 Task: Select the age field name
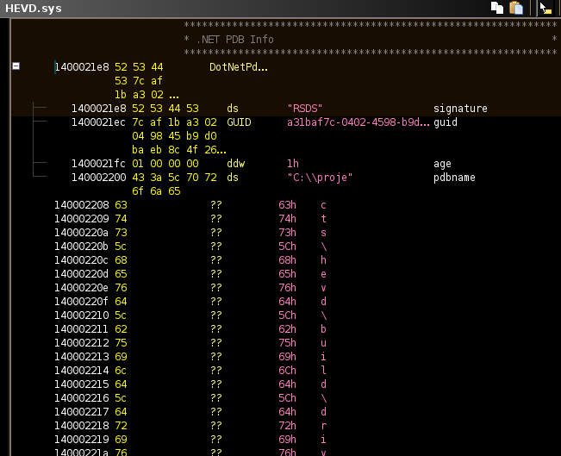pos(442,164)
